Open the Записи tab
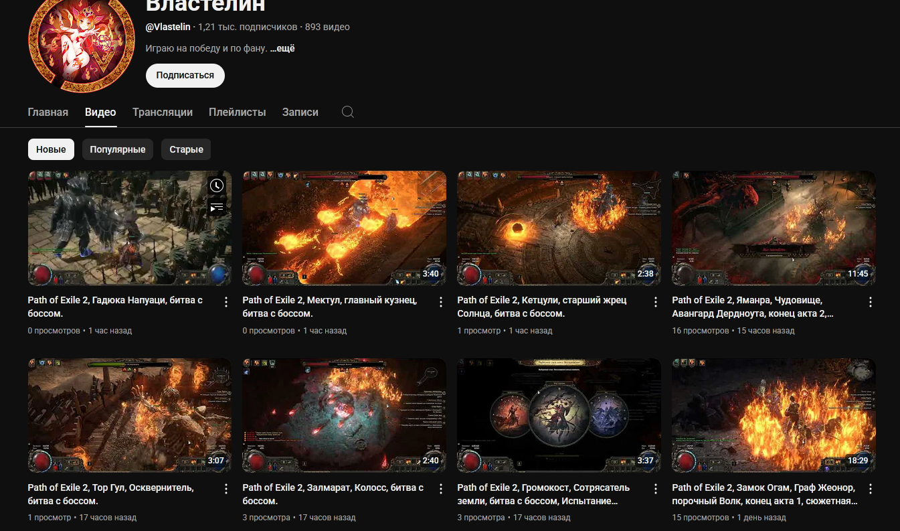Viewport: 900px width, 531px height. click(300, 112)
